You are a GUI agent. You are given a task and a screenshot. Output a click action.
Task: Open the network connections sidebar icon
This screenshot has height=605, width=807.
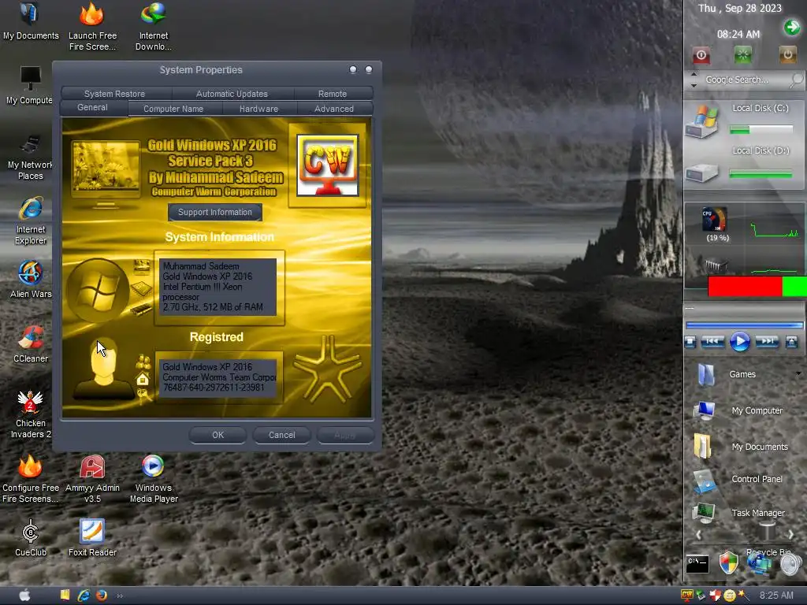point(760,564)
